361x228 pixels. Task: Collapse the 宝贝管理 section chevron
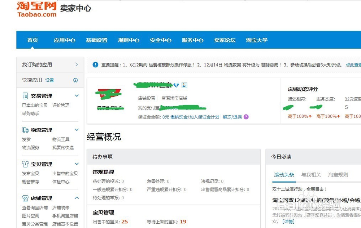pyautogui.click(x=77, y=164)
